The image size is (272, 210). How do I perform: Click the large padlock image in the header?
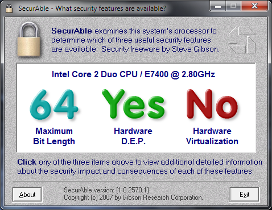pyautogui.click(x=29, y=39)
